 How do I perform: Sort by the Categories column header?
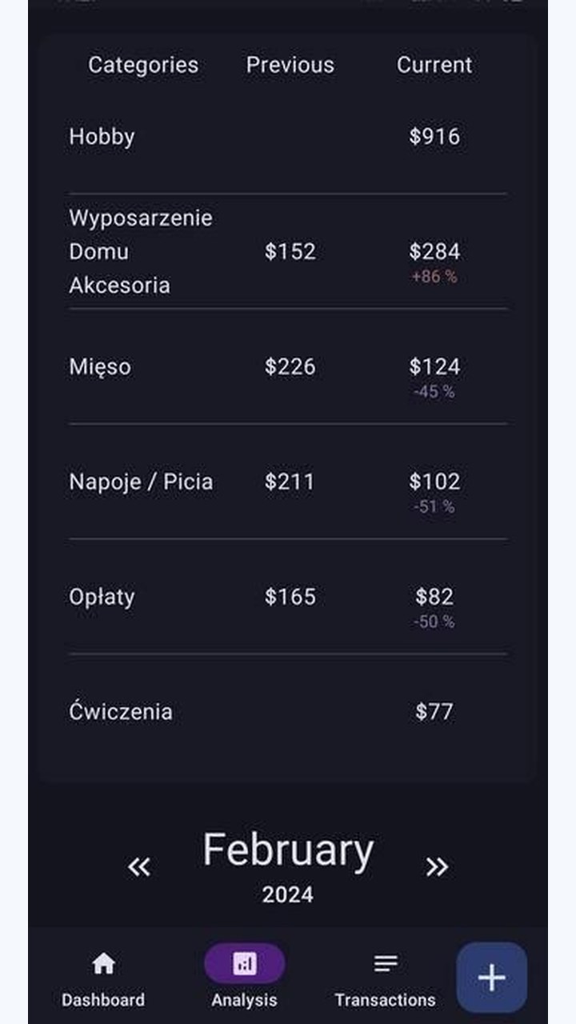pyautogui.click(x=143, y=65)
